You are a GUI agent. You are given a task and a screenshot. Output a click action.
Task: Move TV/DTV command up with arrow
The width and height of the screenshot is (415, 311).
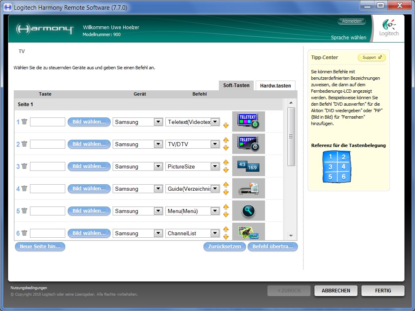click(226, 140)
